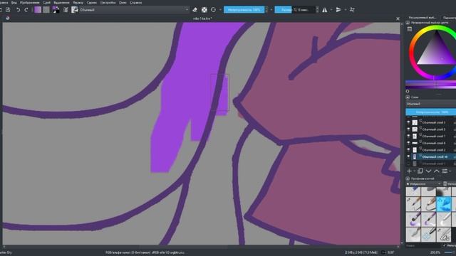Open the fill gradients chooser in toolbar
Screen dimensions: 456x256
click(x=38, y=10)
